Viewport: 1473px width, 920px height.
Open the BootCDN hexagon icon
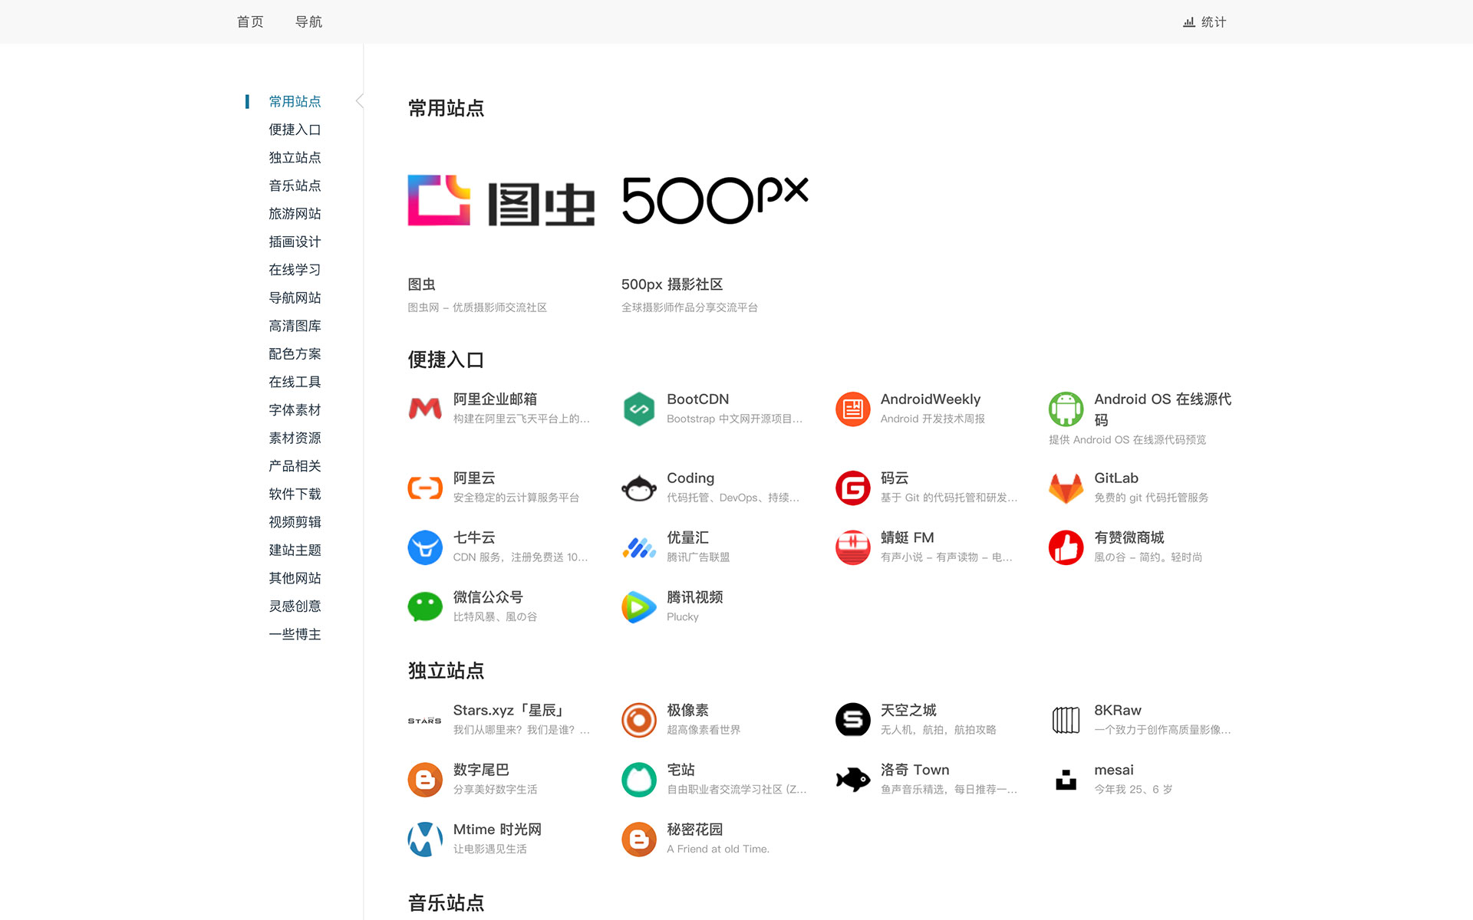click(638, 409)
